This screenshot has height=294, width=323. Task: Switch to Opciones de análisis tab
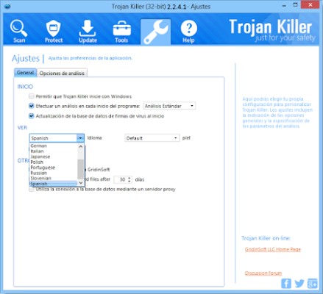tap(62, 73)
